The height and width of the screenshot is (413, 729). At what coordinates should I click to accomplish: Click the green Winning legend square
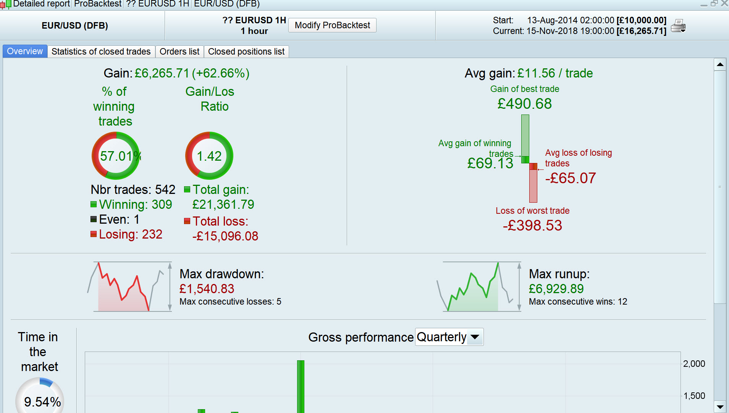pos(94,204)
